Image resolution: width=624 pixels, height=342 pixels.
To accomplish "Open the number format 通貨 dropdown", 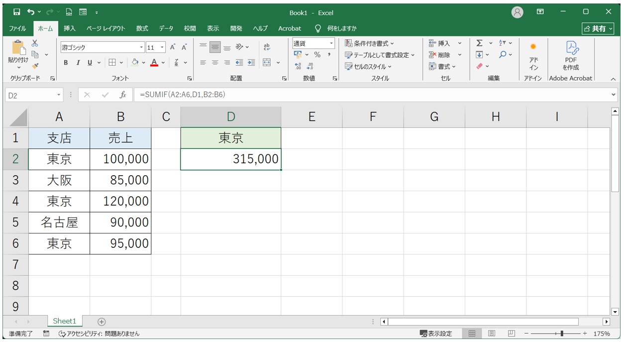I will coord(331,43).
